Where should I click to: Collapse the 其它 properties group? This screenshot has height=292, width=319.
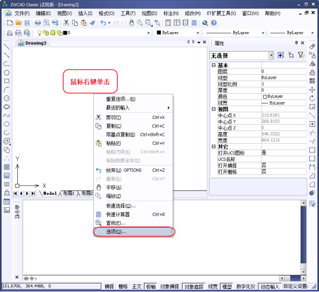[214, 147]
